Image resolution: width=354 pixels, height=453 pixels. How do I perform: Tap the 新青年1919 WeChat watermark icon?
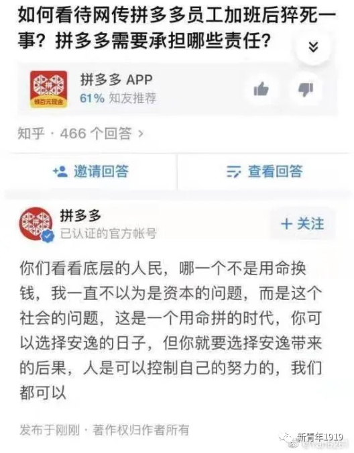(290, 438)
